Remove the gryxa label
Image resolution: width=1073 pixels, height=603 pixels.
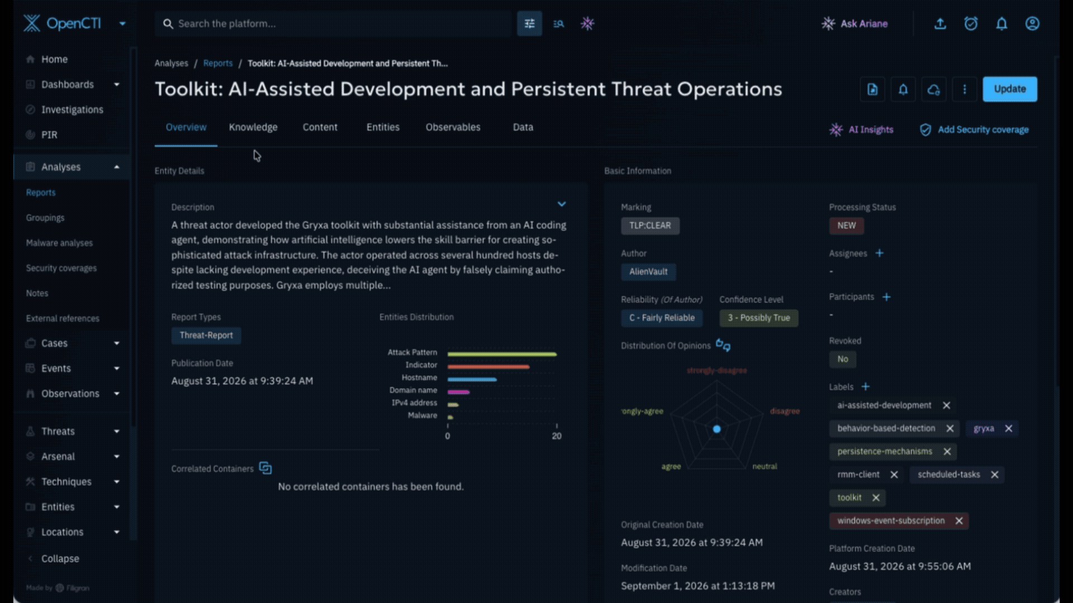(x=1009, y=428)
